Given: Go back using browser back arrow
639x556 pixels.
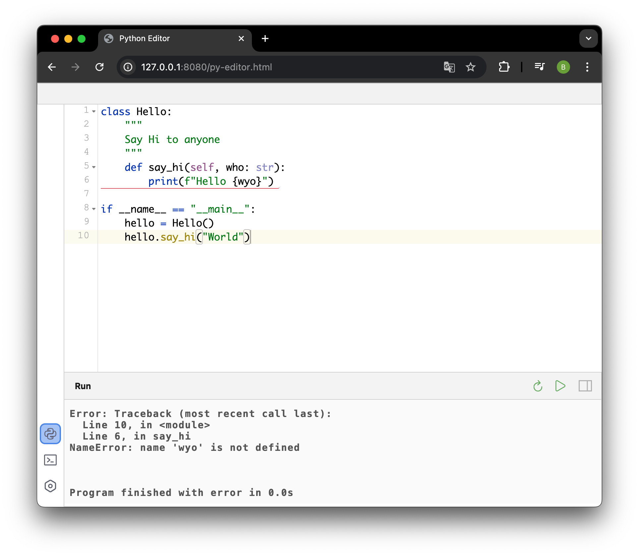Looking at the screenshot, I should [52, 67].
